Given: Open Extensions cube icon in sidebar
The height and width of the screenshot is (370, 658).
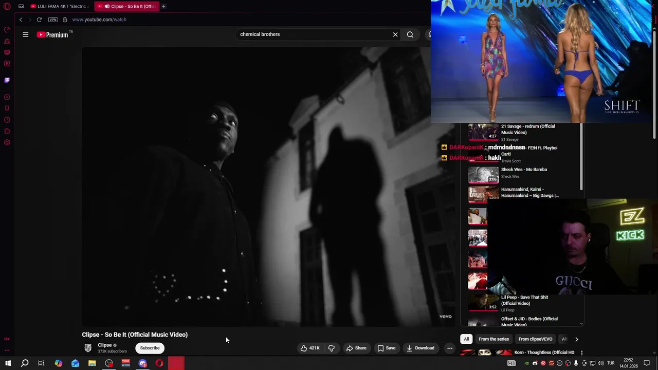Looking at the screenshot, I should pos(7,131).
